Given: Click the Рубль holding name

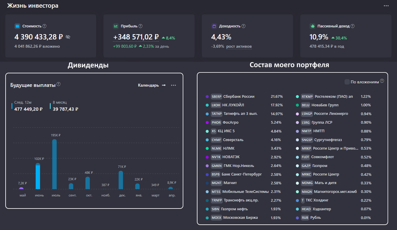Looking at the screenshot, I should 316,217.
